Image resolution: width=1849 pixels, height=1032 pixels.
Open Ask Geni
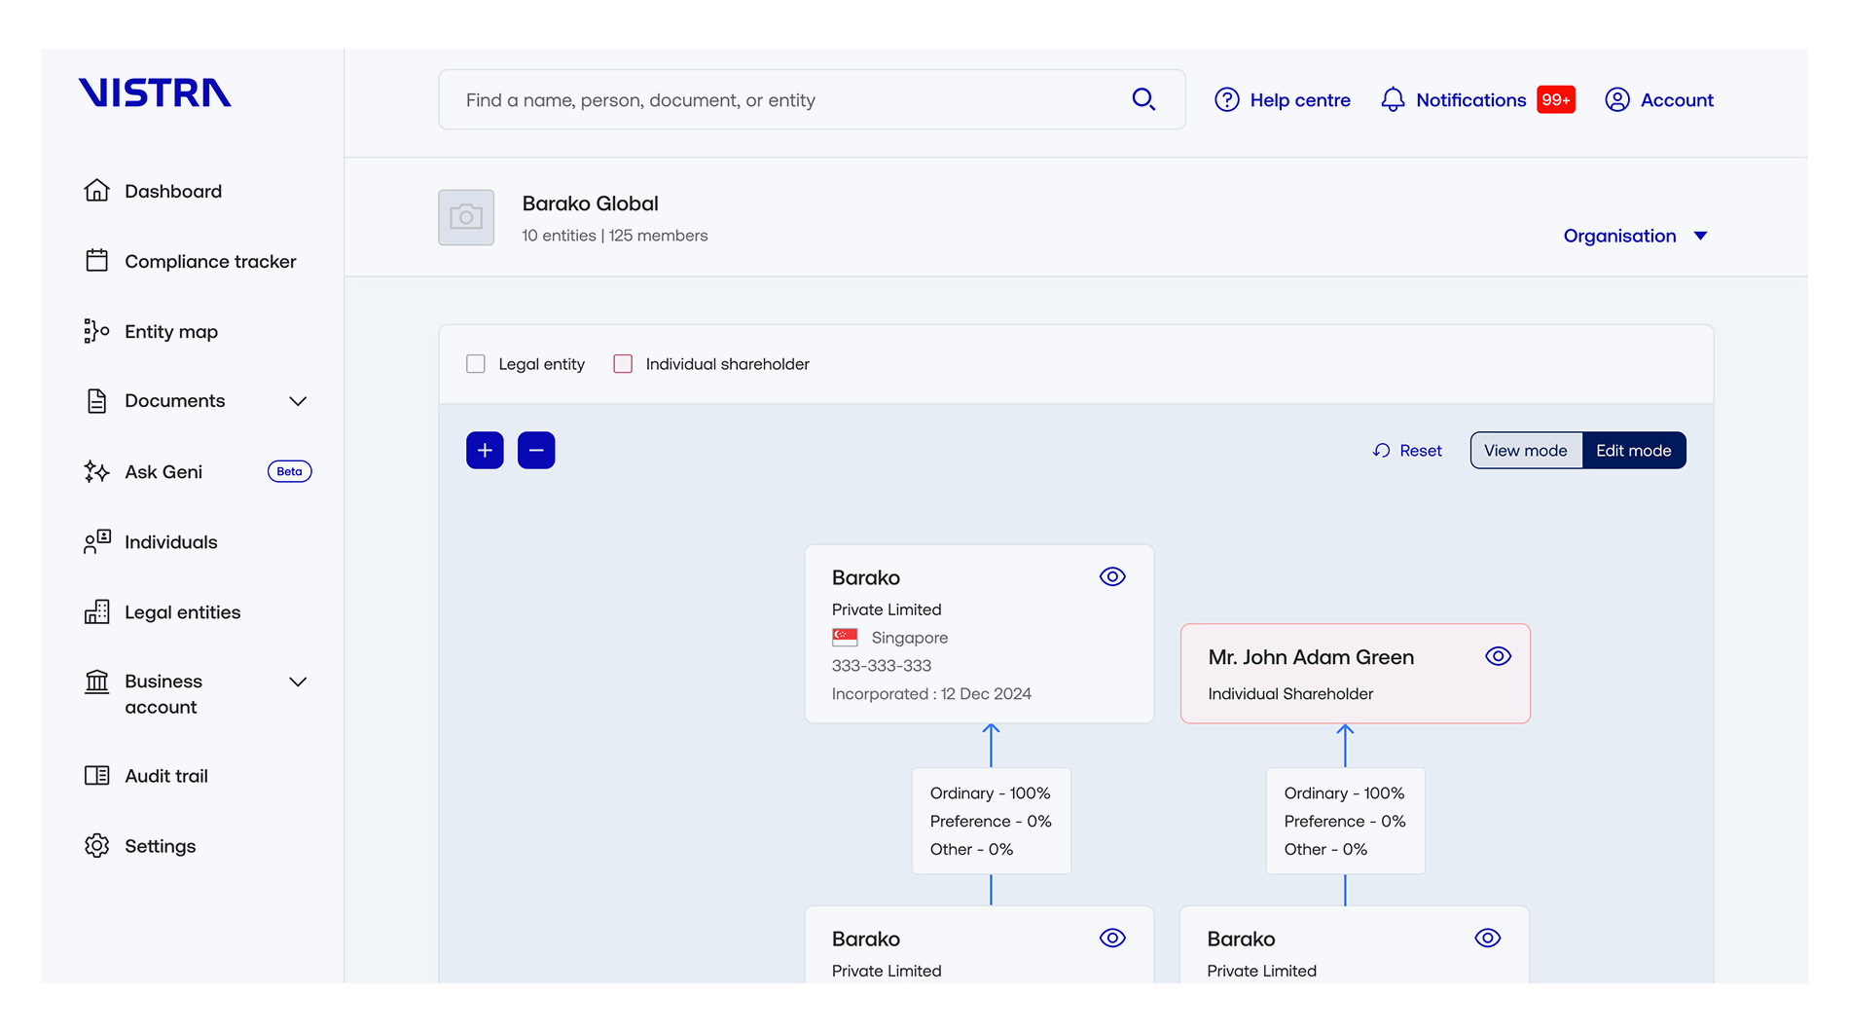(163, 471)
